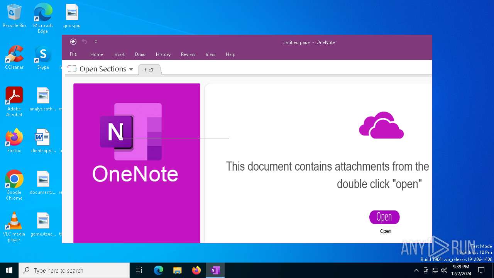Click the Type here to search box

click(x=74, y=270)
